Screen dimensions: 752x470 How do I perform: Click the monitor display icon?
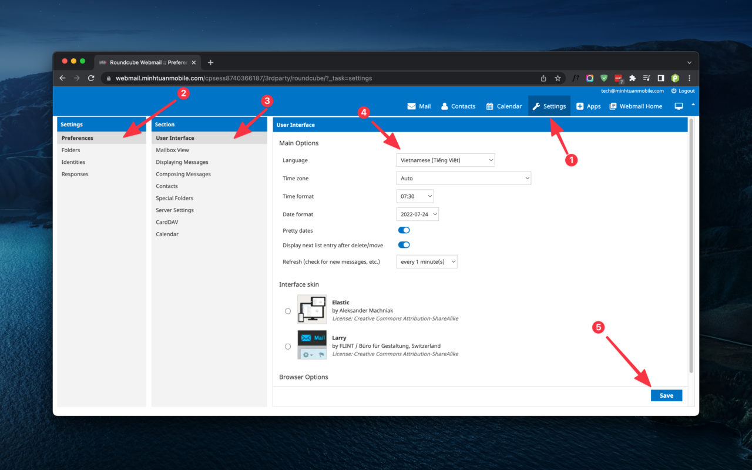679,106
